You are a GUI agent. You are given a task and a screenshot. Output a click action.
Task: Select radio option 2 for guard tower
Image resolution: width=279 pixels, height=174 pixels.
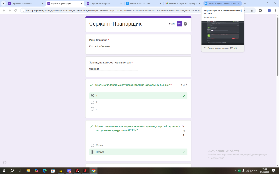pos(92,102)
